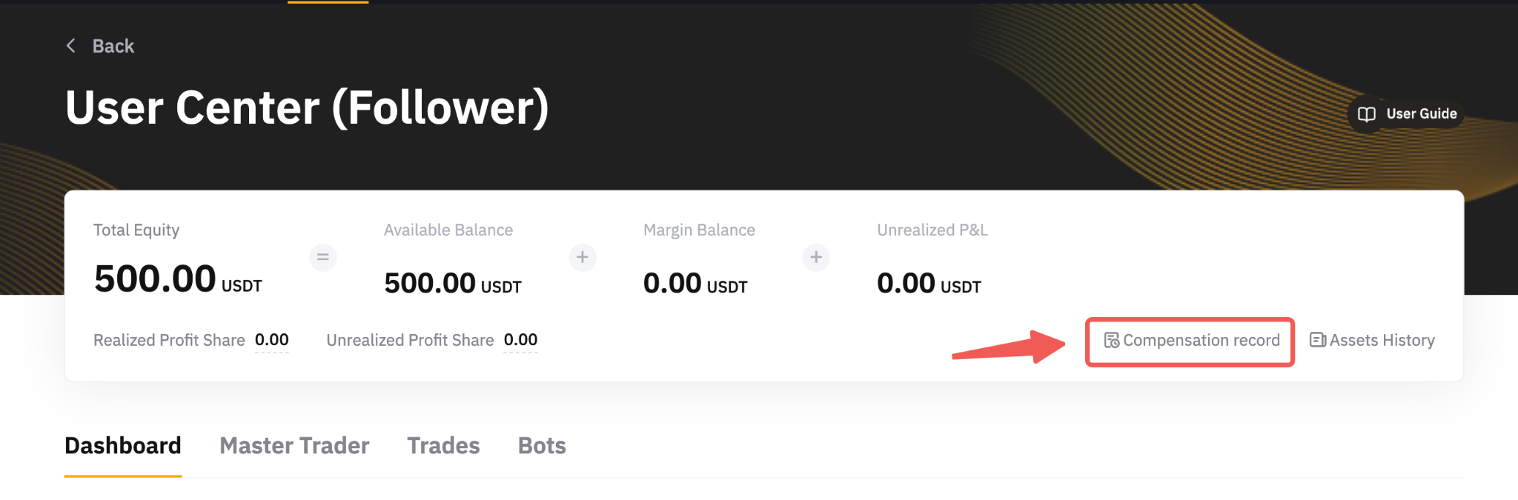Click the Realized Profit Share 0.00 value
The width and height of the screenshot is (1518, 500).
click(271, 340)
